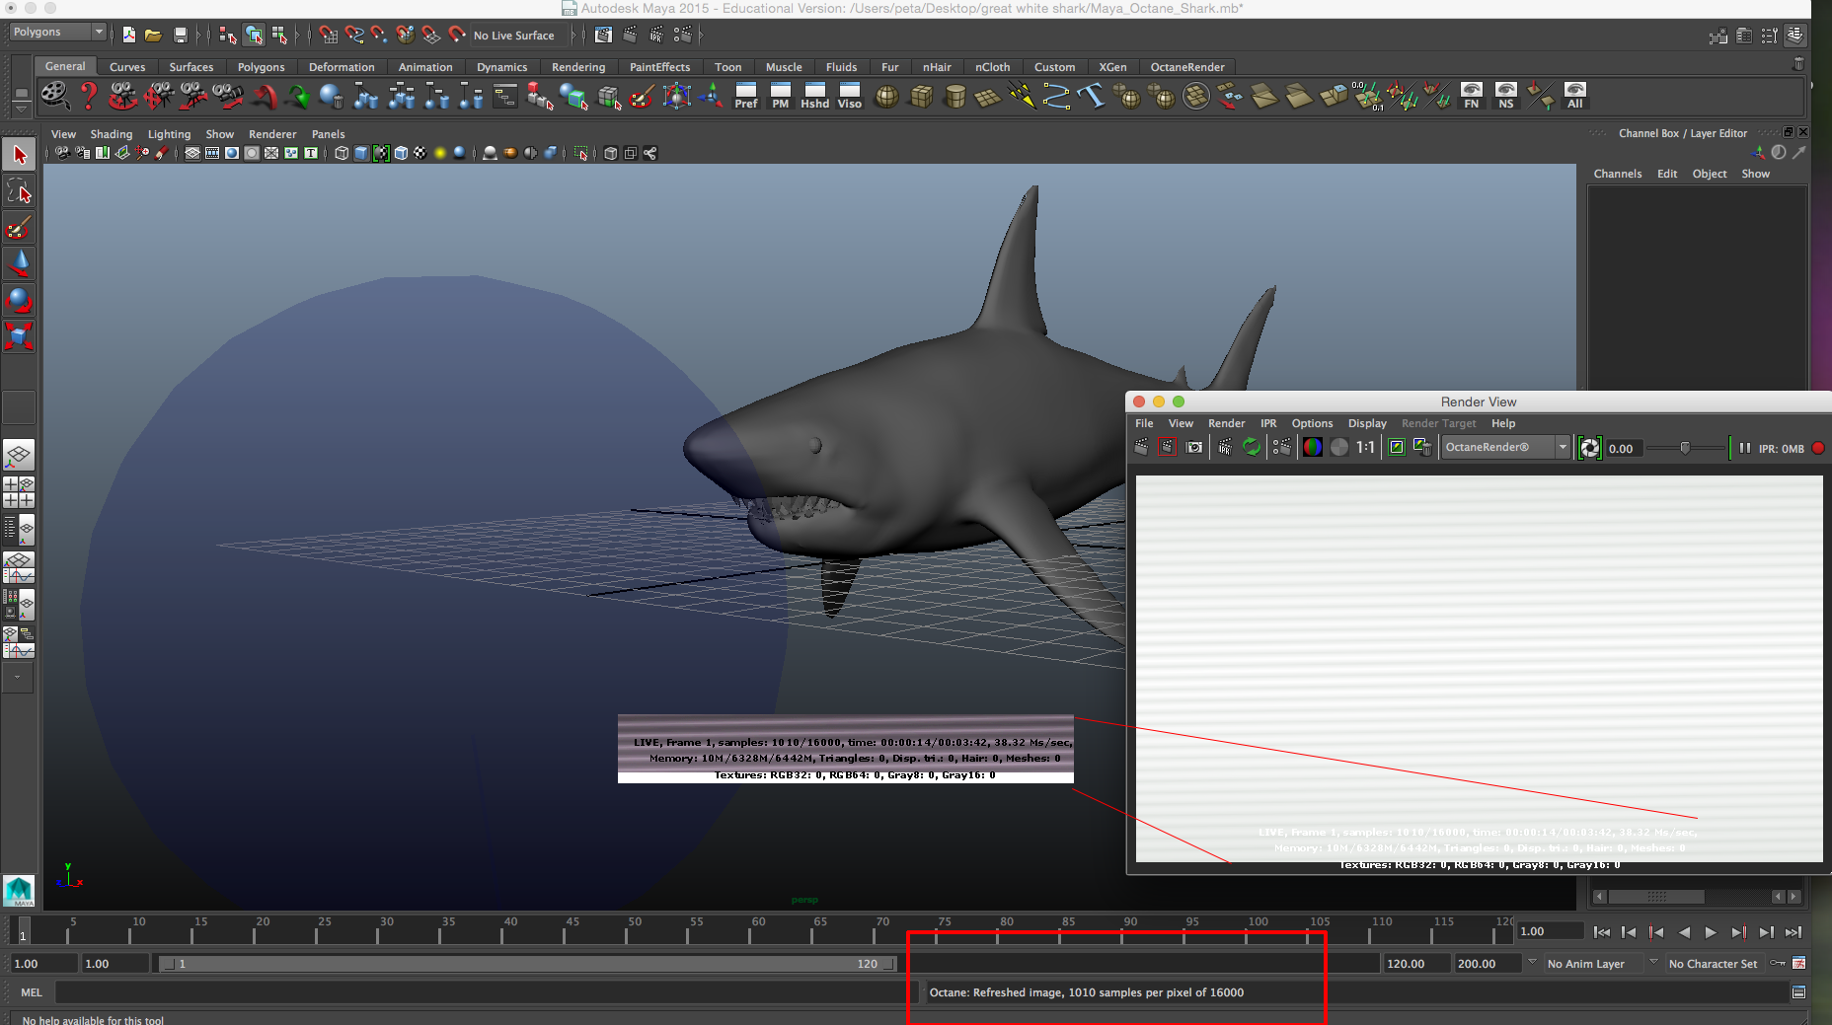The width and height of the screenshot is (1832, 1025).
Task: Click the red question mark shelf icon
Action: point(89,96)
